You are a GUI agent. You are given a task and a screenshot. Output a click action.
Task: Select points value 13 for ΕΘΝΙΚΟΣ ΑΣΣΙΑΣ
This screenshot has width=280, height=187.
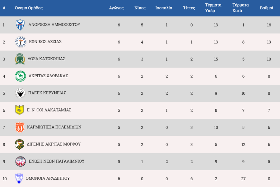click(269, 42)
